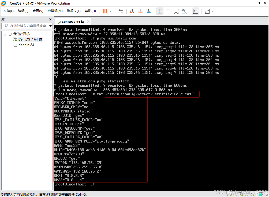Click the network adapter status bar icon
This screenshot has height=197, width=269.
pyautogui.click(x=241, y=195)
